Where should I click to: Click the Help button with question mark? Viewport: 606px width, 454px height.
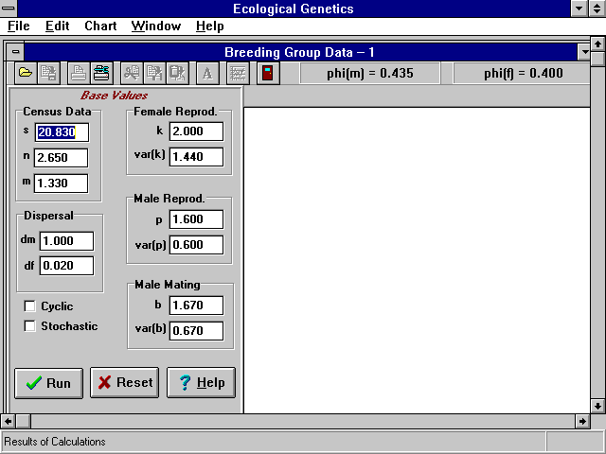(x=201, y=383)
